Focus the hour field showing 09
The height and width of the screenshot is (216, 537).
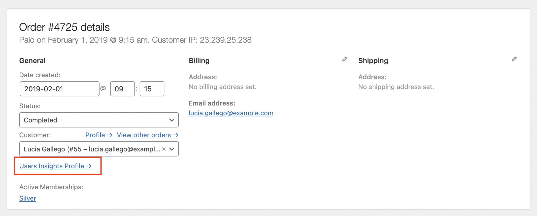tap(122, 89)
